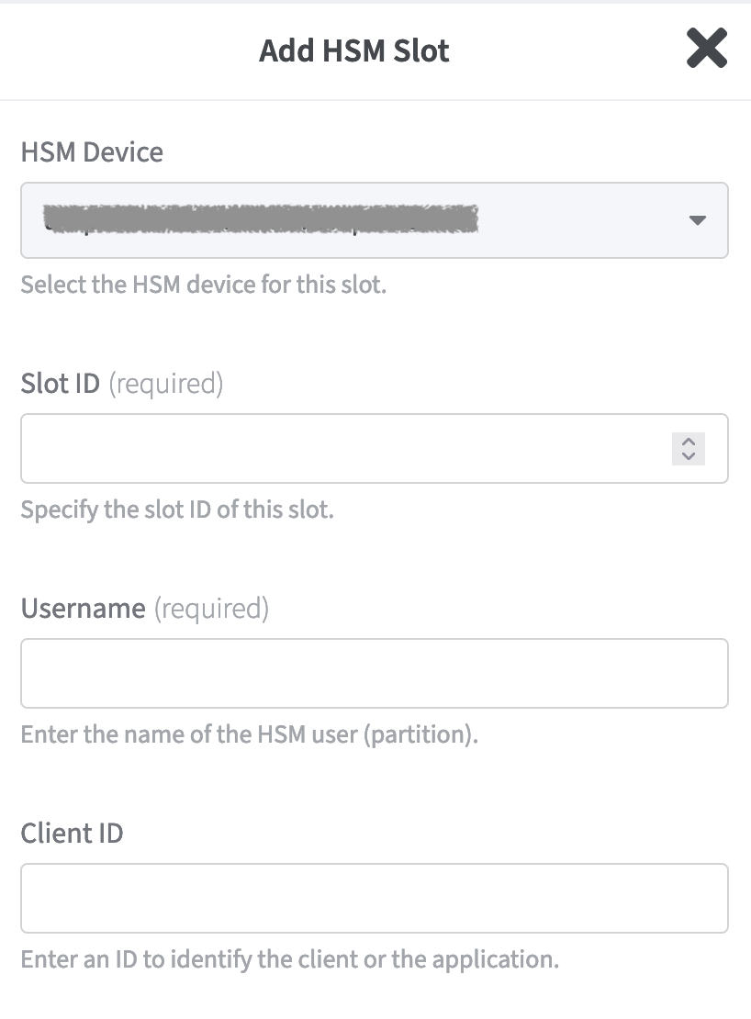Click '(required)' next to Username
This screenshot has height=1019, width=751.
click(x=211, y=608)
